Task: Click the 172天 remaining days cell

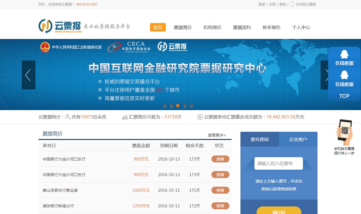Action: 195,206
